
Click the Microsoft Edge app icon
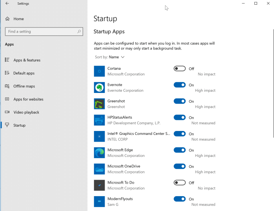[99, 153]
